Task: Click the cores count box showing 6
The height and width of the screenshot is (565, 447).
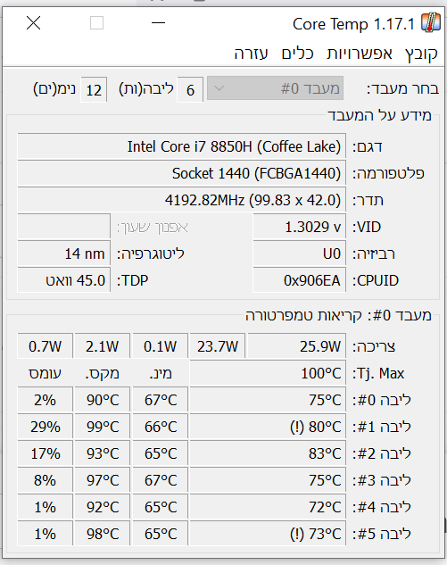Action: [190, 89]
